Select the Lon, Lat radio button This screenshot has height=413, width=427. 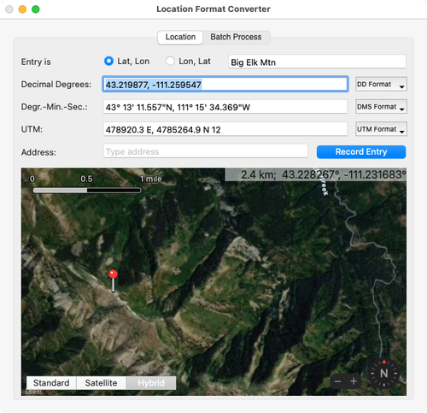point(170,61)
